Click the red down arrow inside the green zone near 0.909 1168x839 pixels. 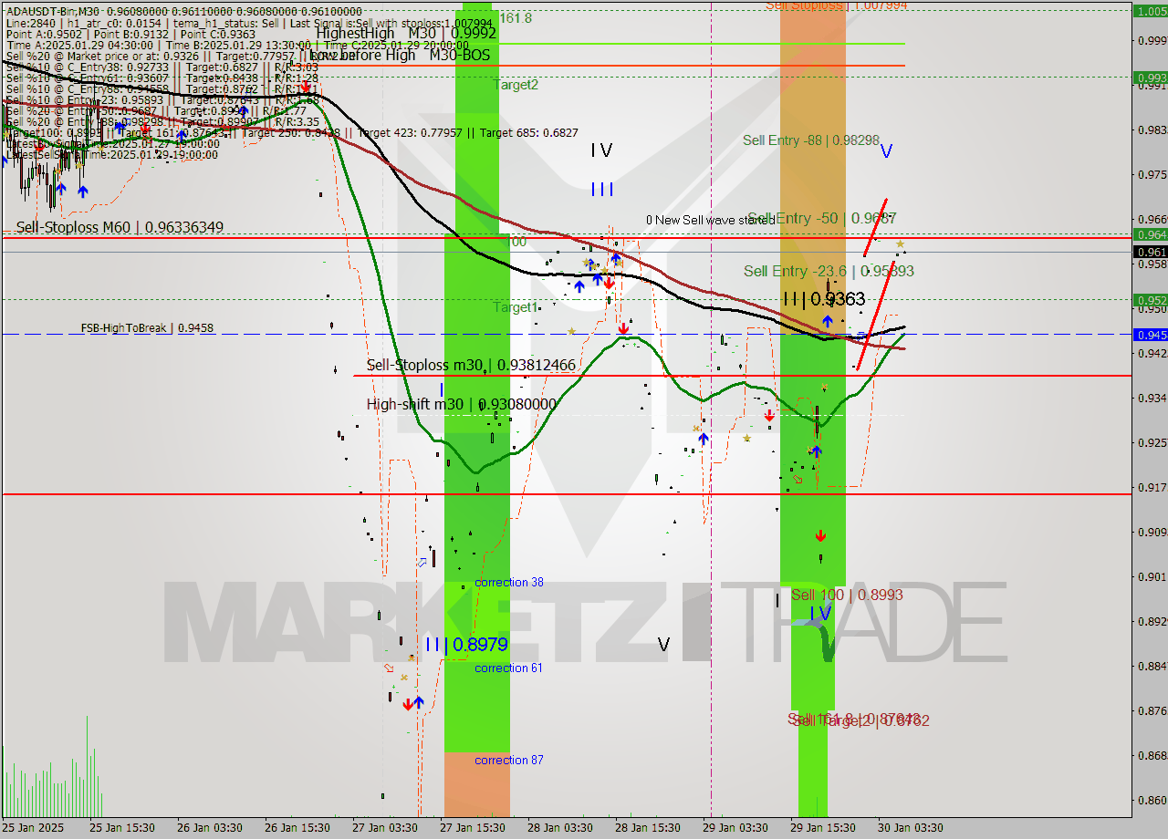(x=821, y=535)
